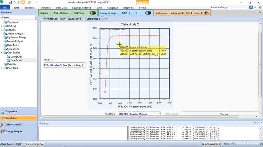Switch to Flowsheet Case (Main) tab

pos(61,19)
